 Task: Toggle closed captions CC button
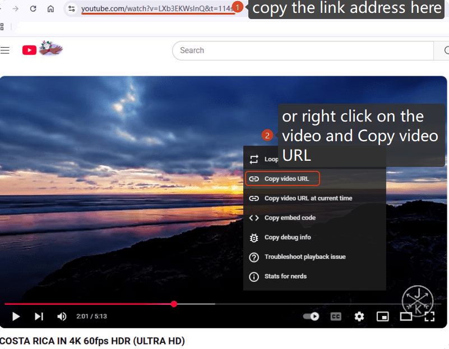pos(336,317)
